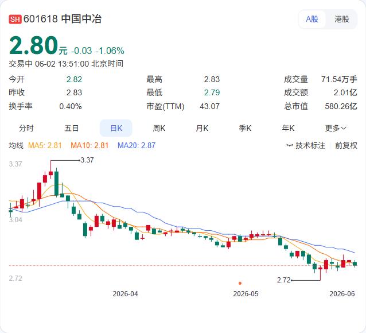The image size is (366, 333).
Task: Click the 市盈(TTM) value 43.07
Action: coord(209,106)
